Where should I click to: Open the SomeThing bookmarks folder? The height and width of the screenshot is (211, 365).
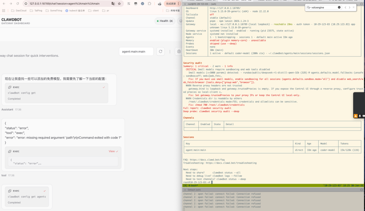pyautogui.click(x=54, y=11)
